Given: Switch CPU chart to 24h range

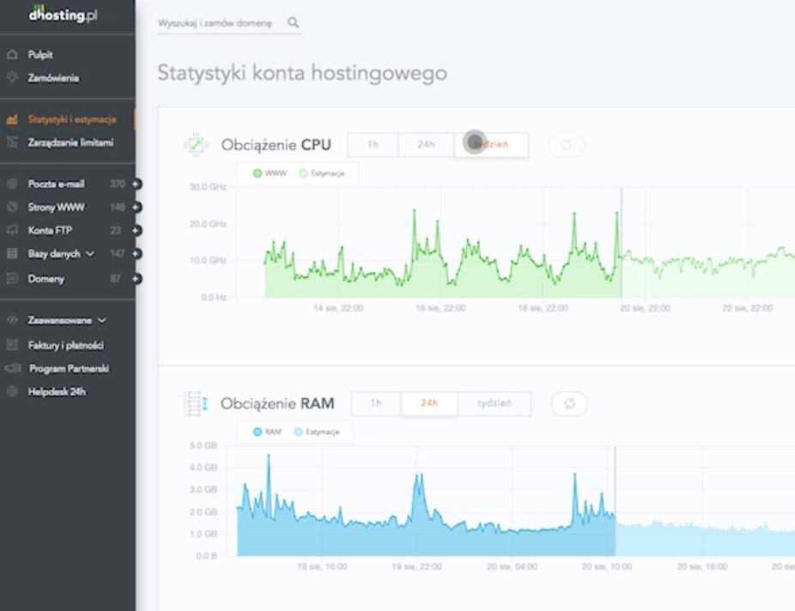Looking at the screenshot, I should coord(426,144).
